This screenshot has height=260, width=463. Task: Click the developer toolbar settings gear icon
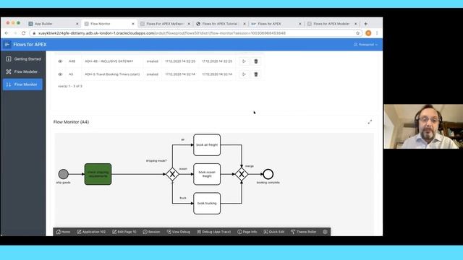325,232
